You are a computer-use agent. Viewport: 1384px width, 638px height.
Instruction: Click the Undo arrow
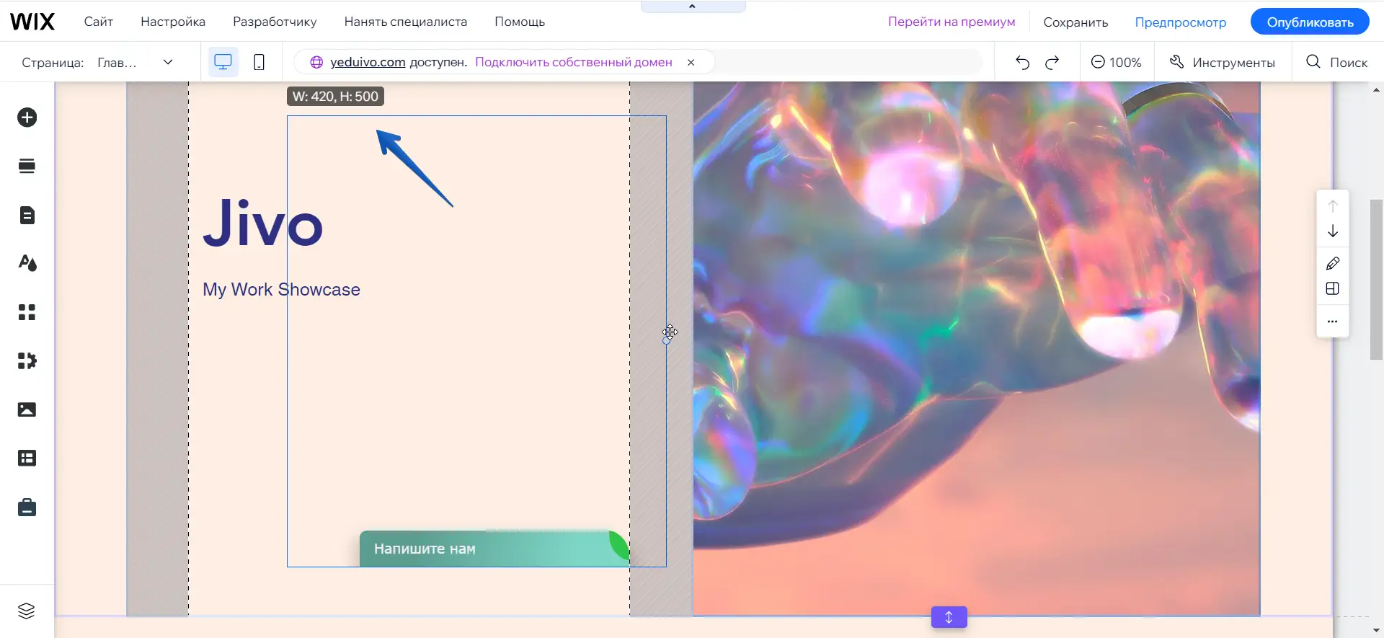pos(1022,63)
